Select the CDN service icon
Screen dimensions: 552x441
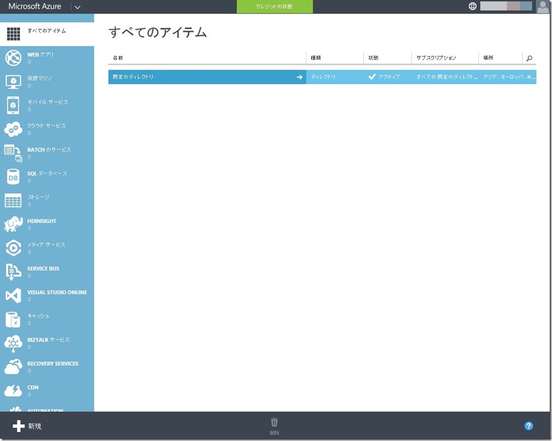[13, 390]
